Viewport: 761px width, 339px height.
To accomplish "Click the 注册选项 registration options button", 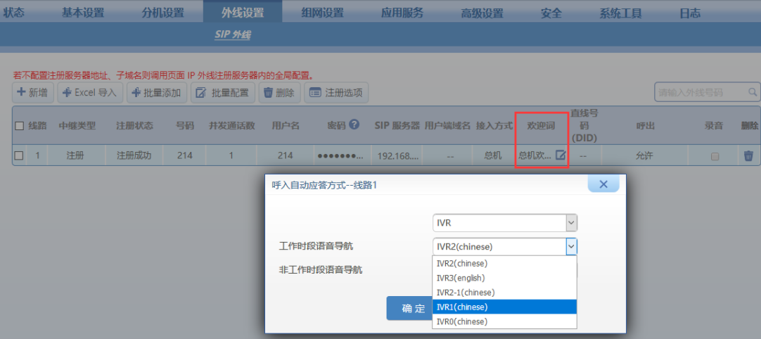I will (335, 92).
